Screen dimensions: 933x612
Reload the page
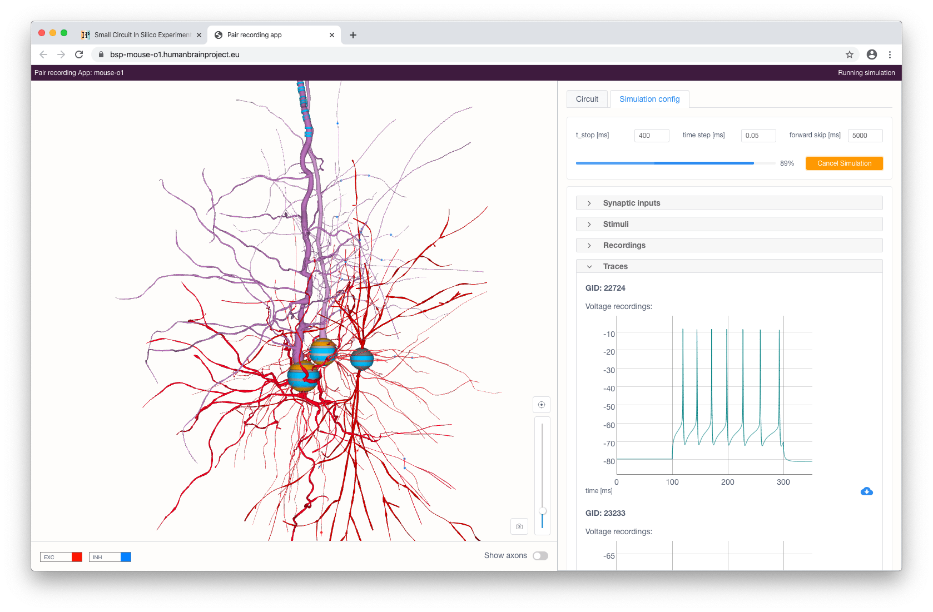(79, 54)
